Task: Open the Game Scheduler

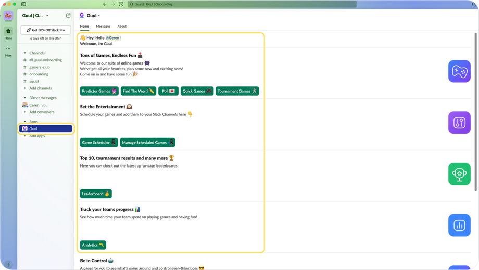Action: coord(99,142)
